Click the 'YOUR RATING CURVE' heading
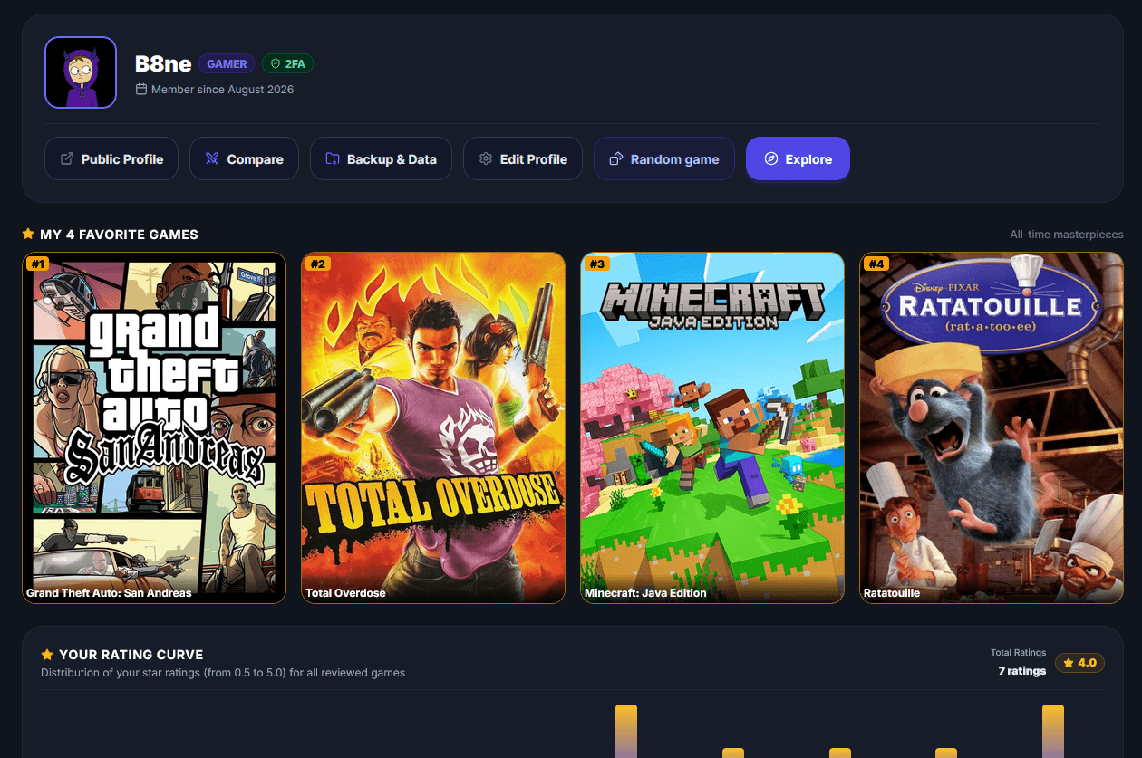1142x758 pixels. click(x=131, y=654)
